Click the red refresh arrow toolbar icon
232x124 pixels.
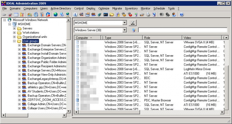(48, 14)
